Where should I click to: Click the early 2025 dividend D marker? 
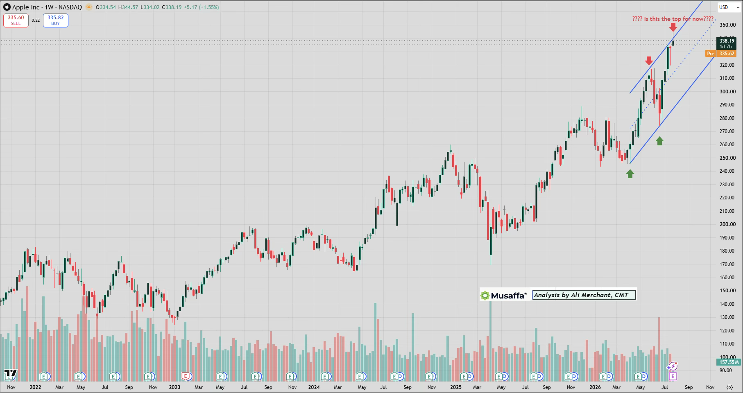coord(470,376)
